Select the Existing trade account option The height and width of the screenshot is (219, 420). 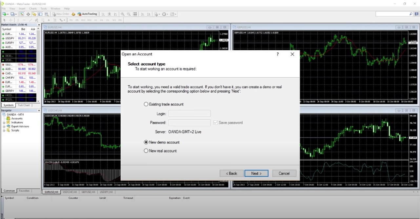[146, 104]
